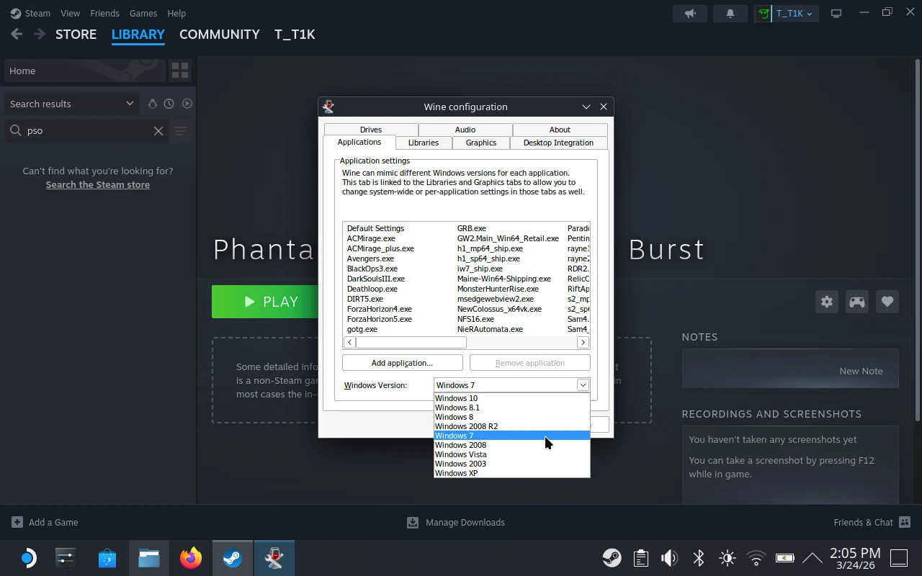The width and height of the screenshot is (922, 576).
Task: Click the right arrow of the application list scrollbar
Action: (583, 342)
